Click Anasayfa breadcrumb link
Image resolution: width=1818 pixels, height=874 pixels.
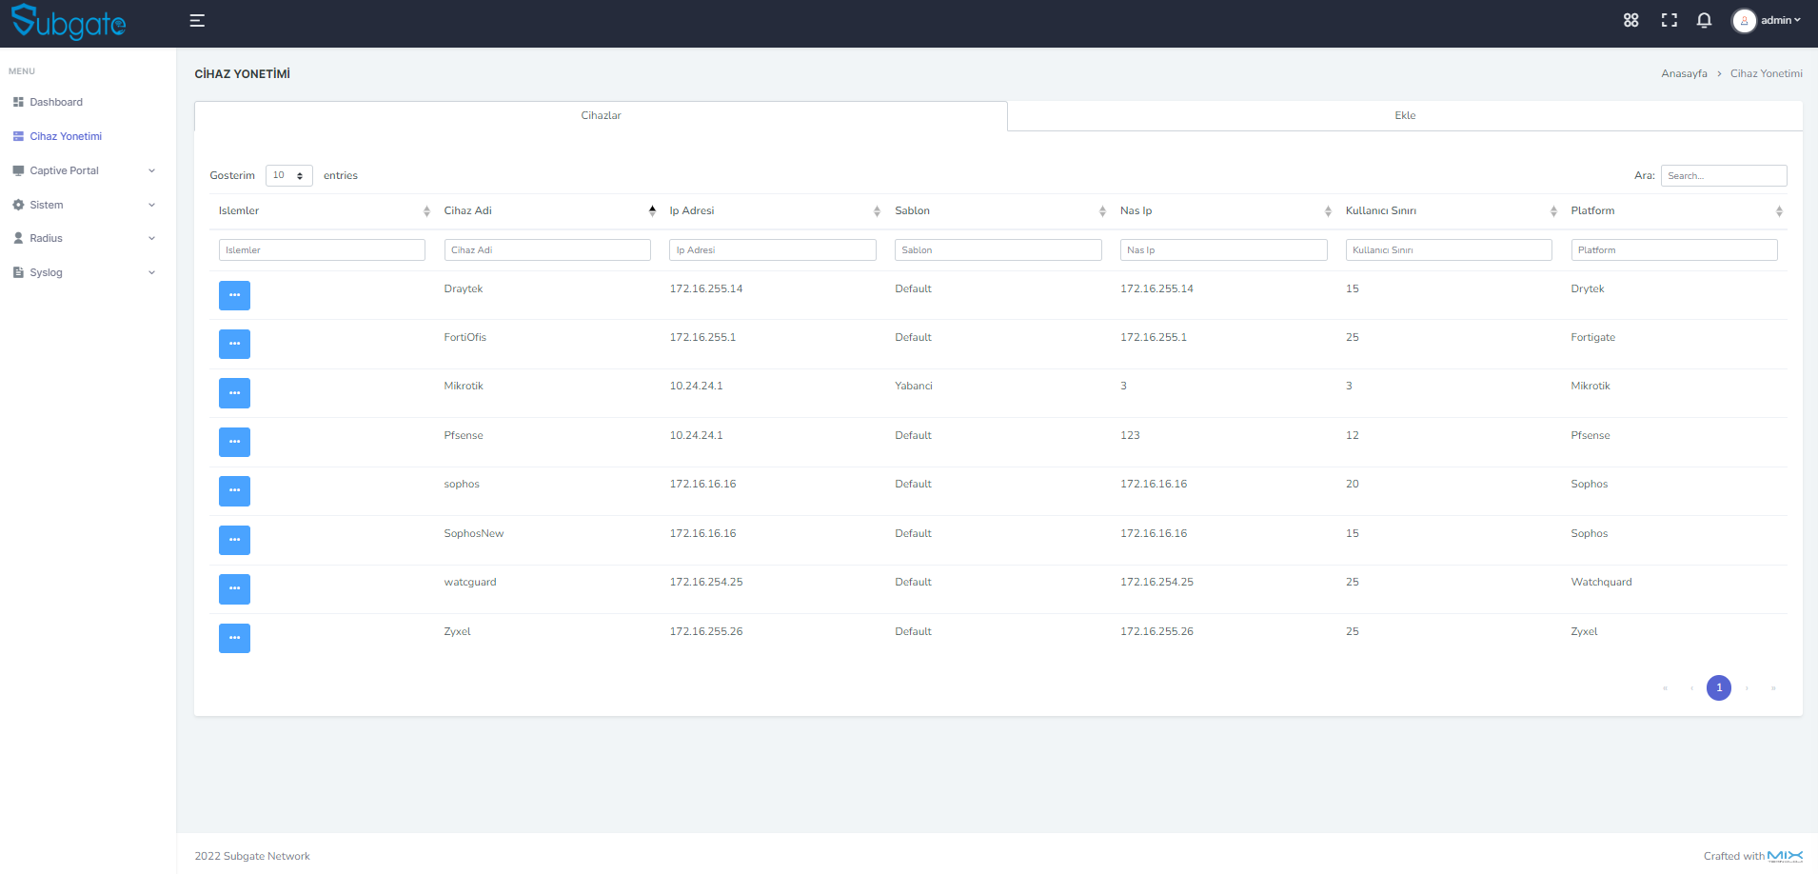click(x=1684, y=73)
